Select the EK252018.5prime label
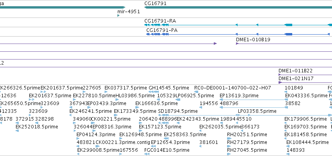Screen dimensions: 332x156 pyautogui.click(x=37, y=127)
